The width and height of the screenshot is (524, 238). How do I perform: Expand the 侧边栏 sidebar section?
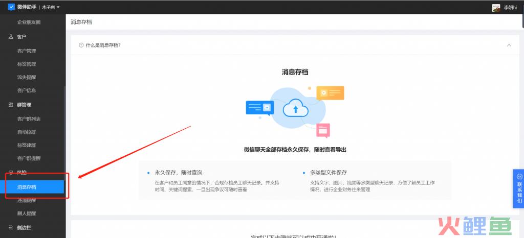coord(24,228)
